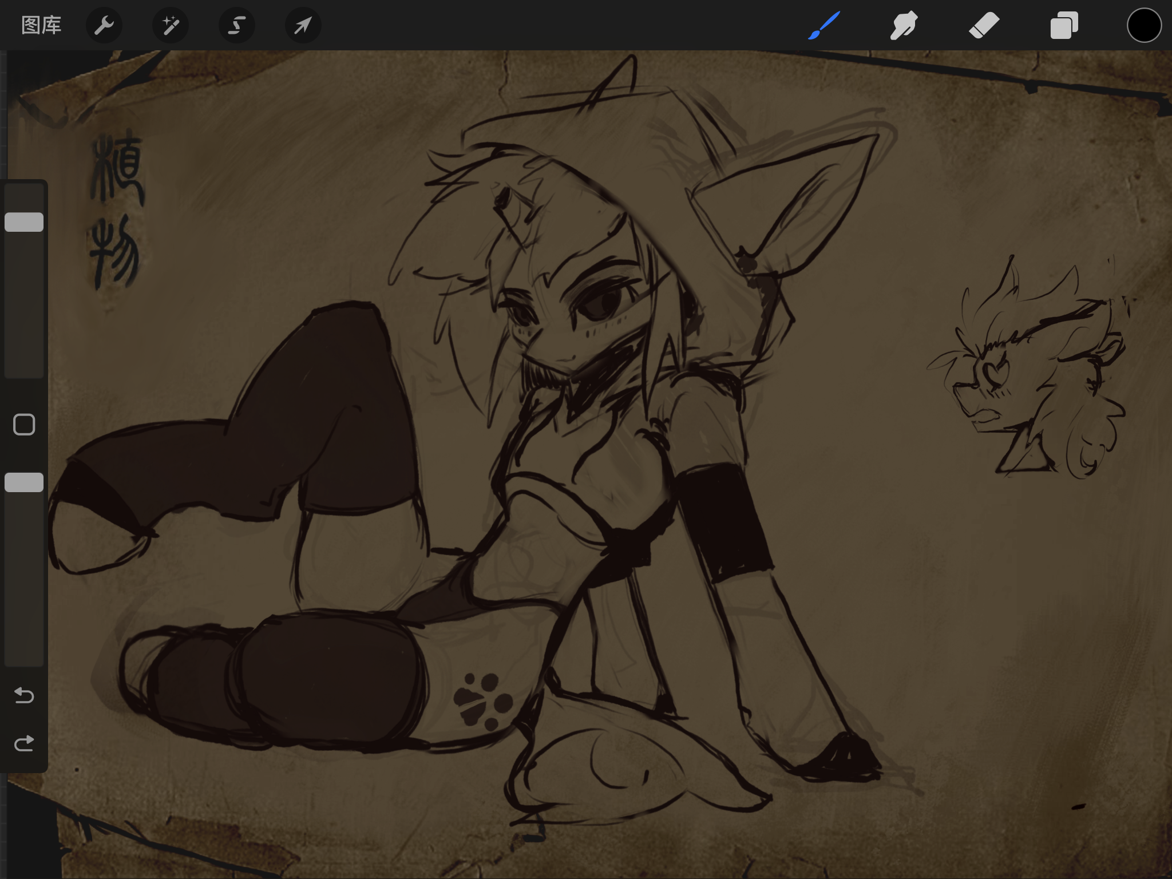Open the black color picker
Viewport: 1172px width, 879px height.
tap(1144, 25)
